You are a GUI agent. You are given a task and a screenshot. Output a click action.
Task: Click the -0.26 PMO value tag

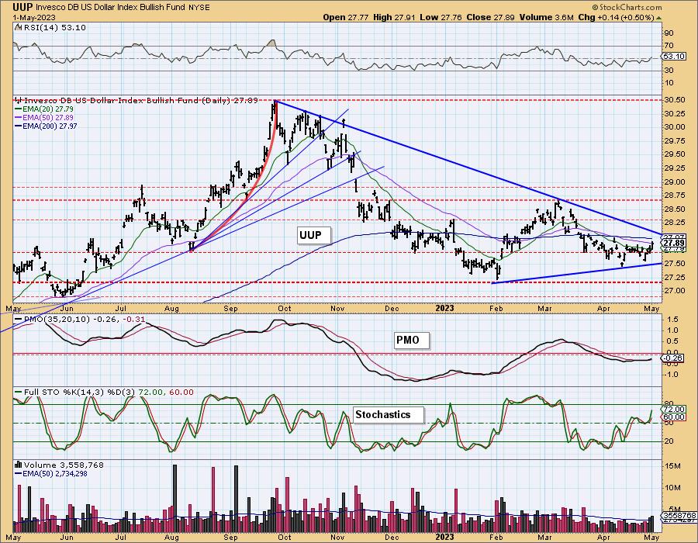tap(673, 358)
